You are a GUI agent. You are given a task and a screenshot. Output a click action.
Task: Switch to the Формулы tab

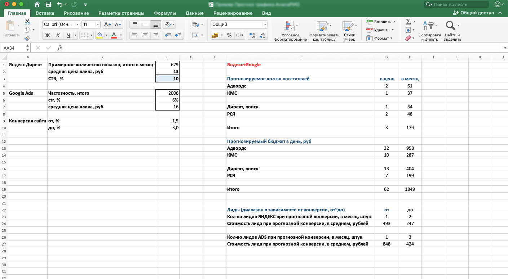coord(165,13)
